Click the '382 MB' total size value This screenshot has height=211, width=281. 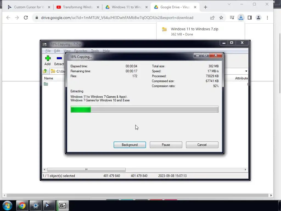coord(213,66)
